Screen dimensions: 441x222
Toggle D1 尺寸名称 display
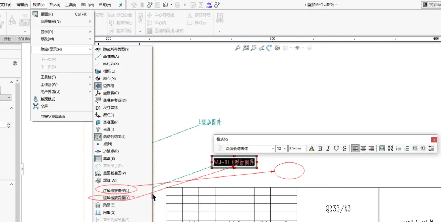pyautogui.click(x=123, y=107)
